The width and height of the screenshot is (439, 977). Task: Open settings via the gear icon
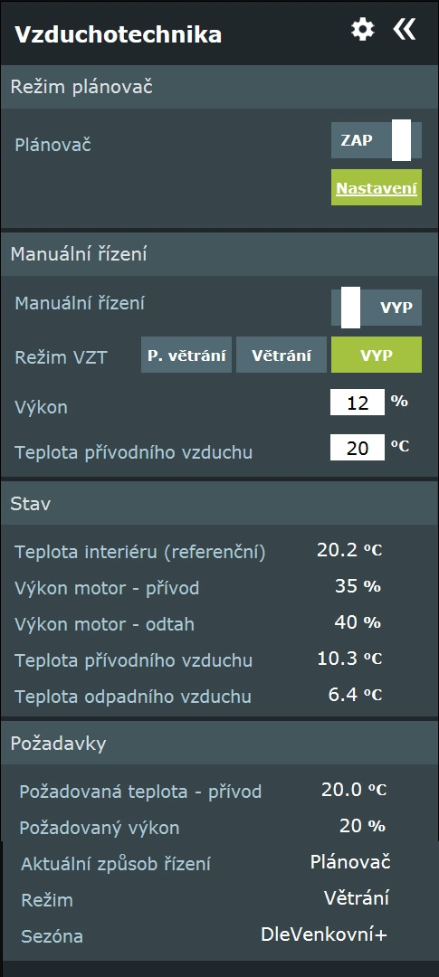click(363, 30)
